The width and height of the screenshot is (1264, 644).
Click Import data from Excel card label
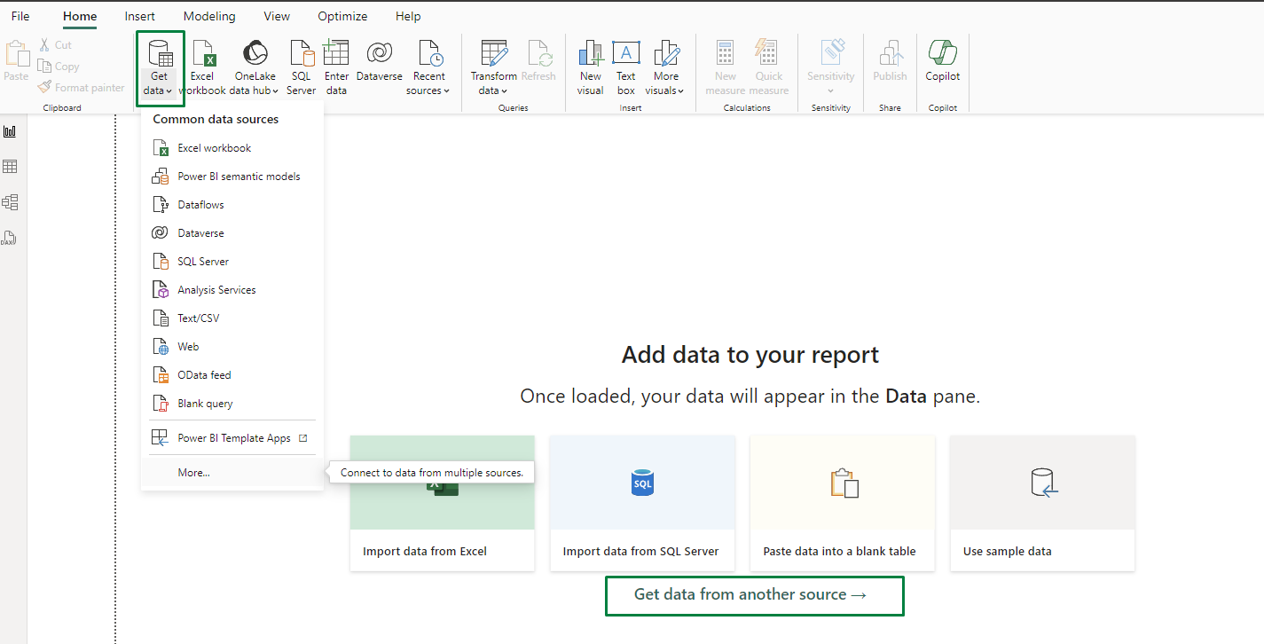tap(425, 552)
